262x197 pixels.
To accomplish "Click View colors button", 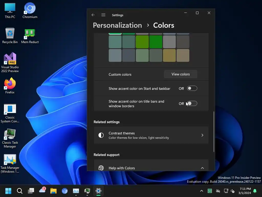I will (180, 74).
